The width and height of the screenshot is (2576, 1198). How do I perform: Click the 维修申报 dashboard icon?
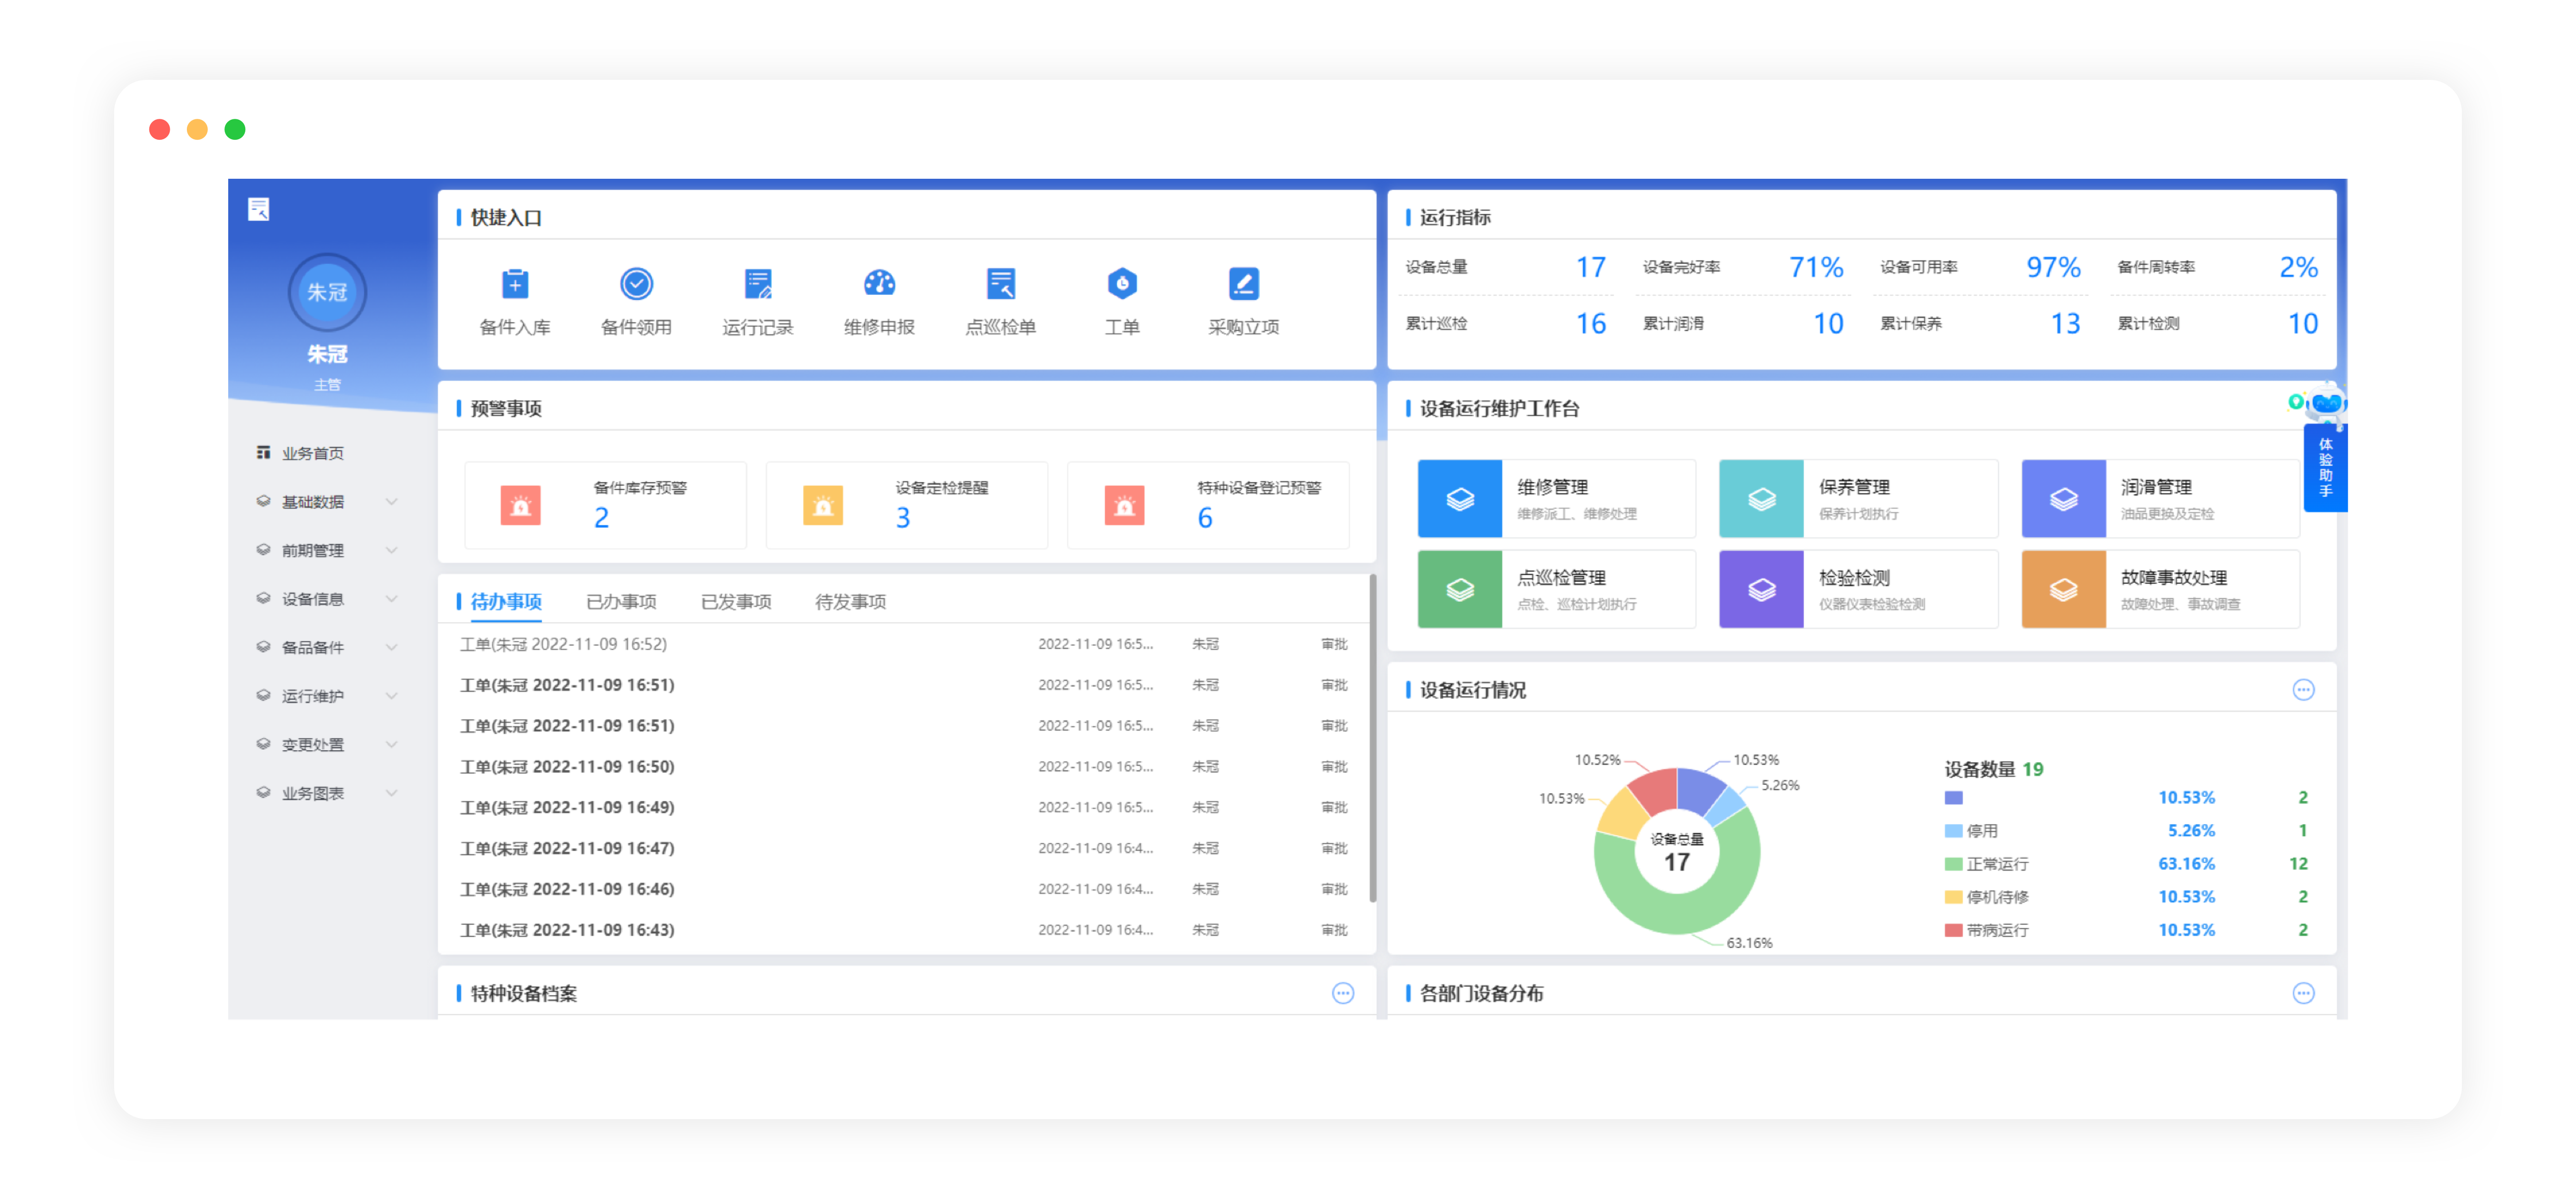tap(879, 284)
